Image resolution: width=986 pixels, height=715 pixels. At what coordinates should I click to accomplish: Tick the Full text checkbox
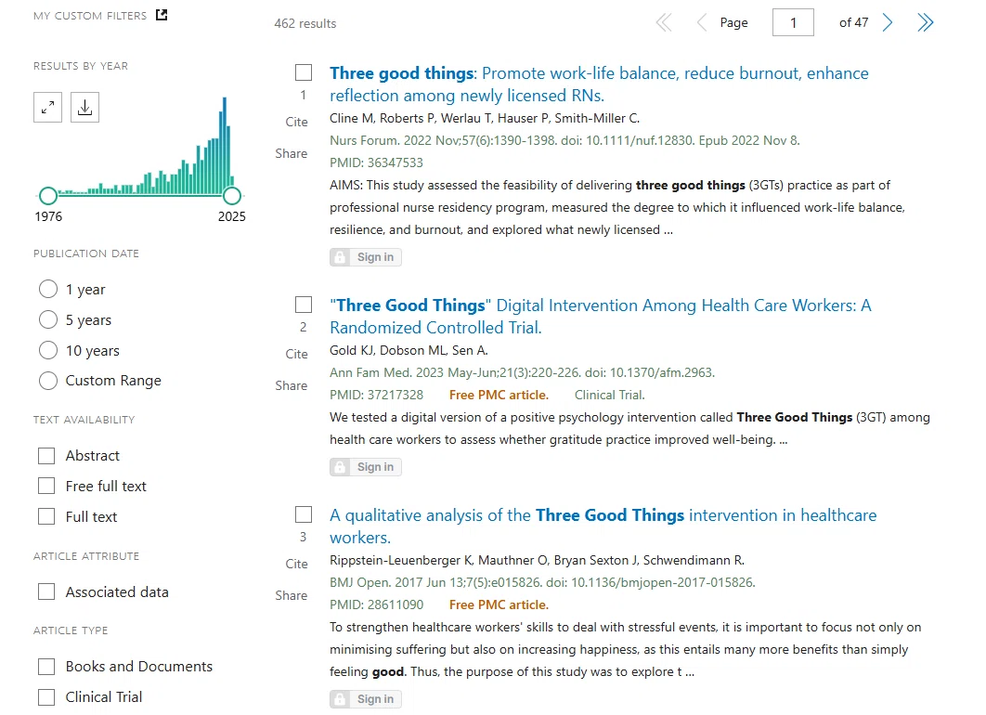click(x=46, y=517)
